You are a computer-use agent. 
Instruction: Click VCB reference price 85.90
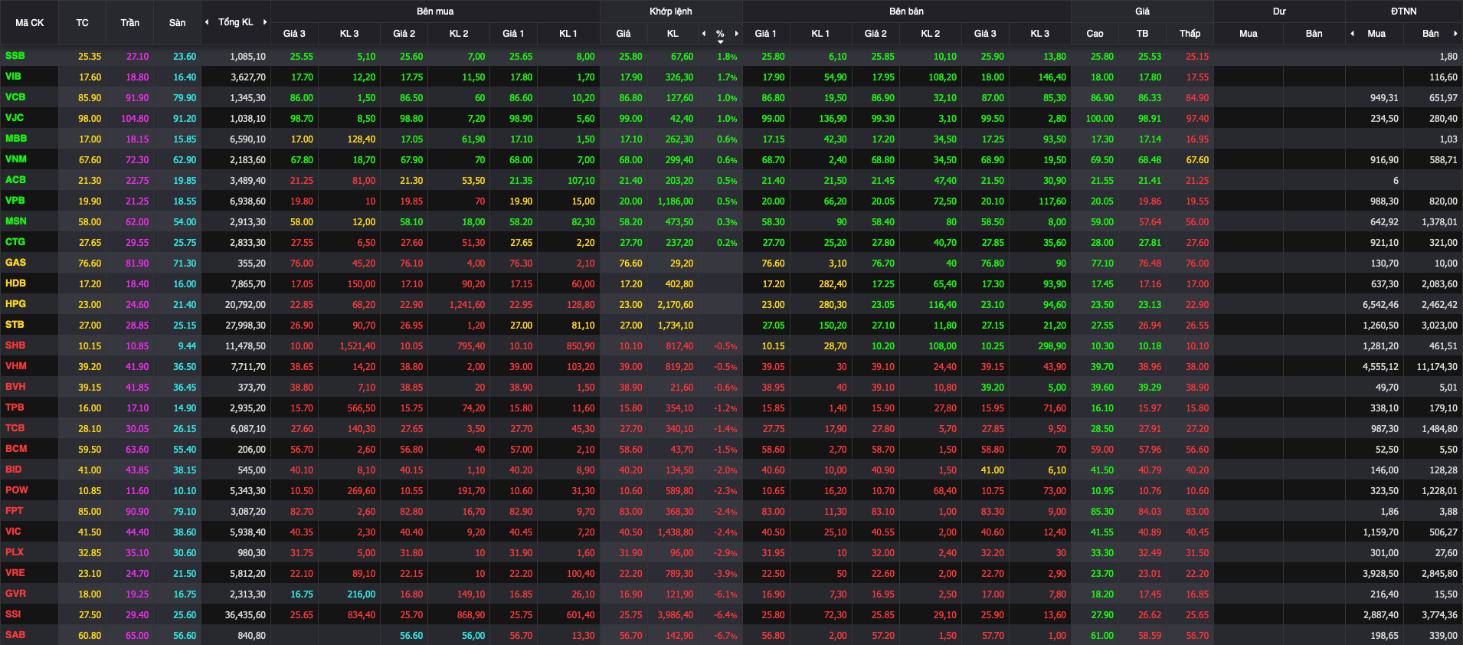coord(90,98)
